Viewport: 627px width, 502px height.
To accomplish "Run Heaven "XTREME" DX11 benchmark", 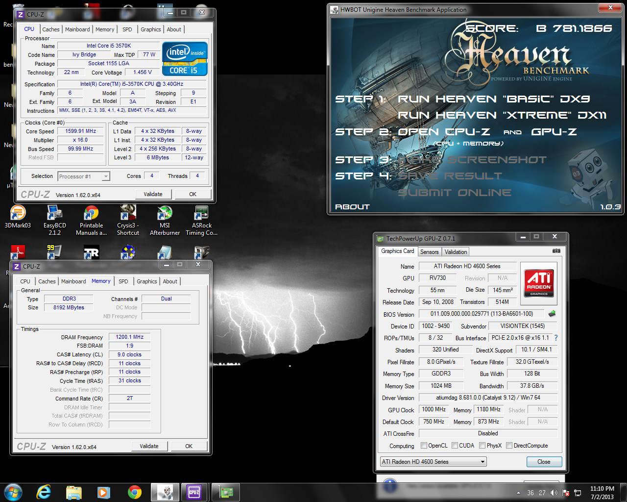I will [x=503, y=115].
